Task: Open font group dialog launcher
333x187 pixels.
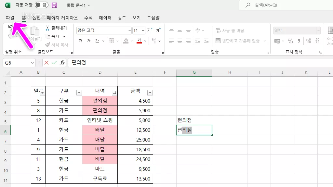Action: pos(162,52)
